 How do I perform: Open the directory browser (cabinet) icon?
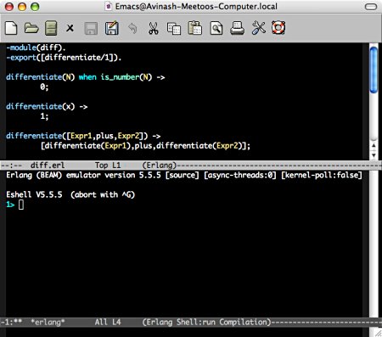(51, 28)
